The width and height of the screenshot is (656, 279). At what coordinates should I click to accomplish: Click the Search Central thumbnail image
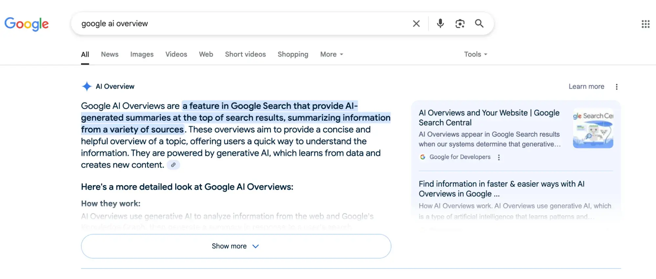593,129
